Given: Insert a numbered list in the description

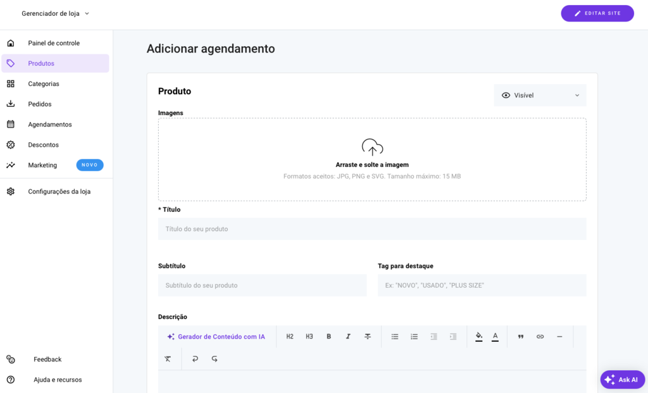Looking at the screenshot, I should pos(414,336).
